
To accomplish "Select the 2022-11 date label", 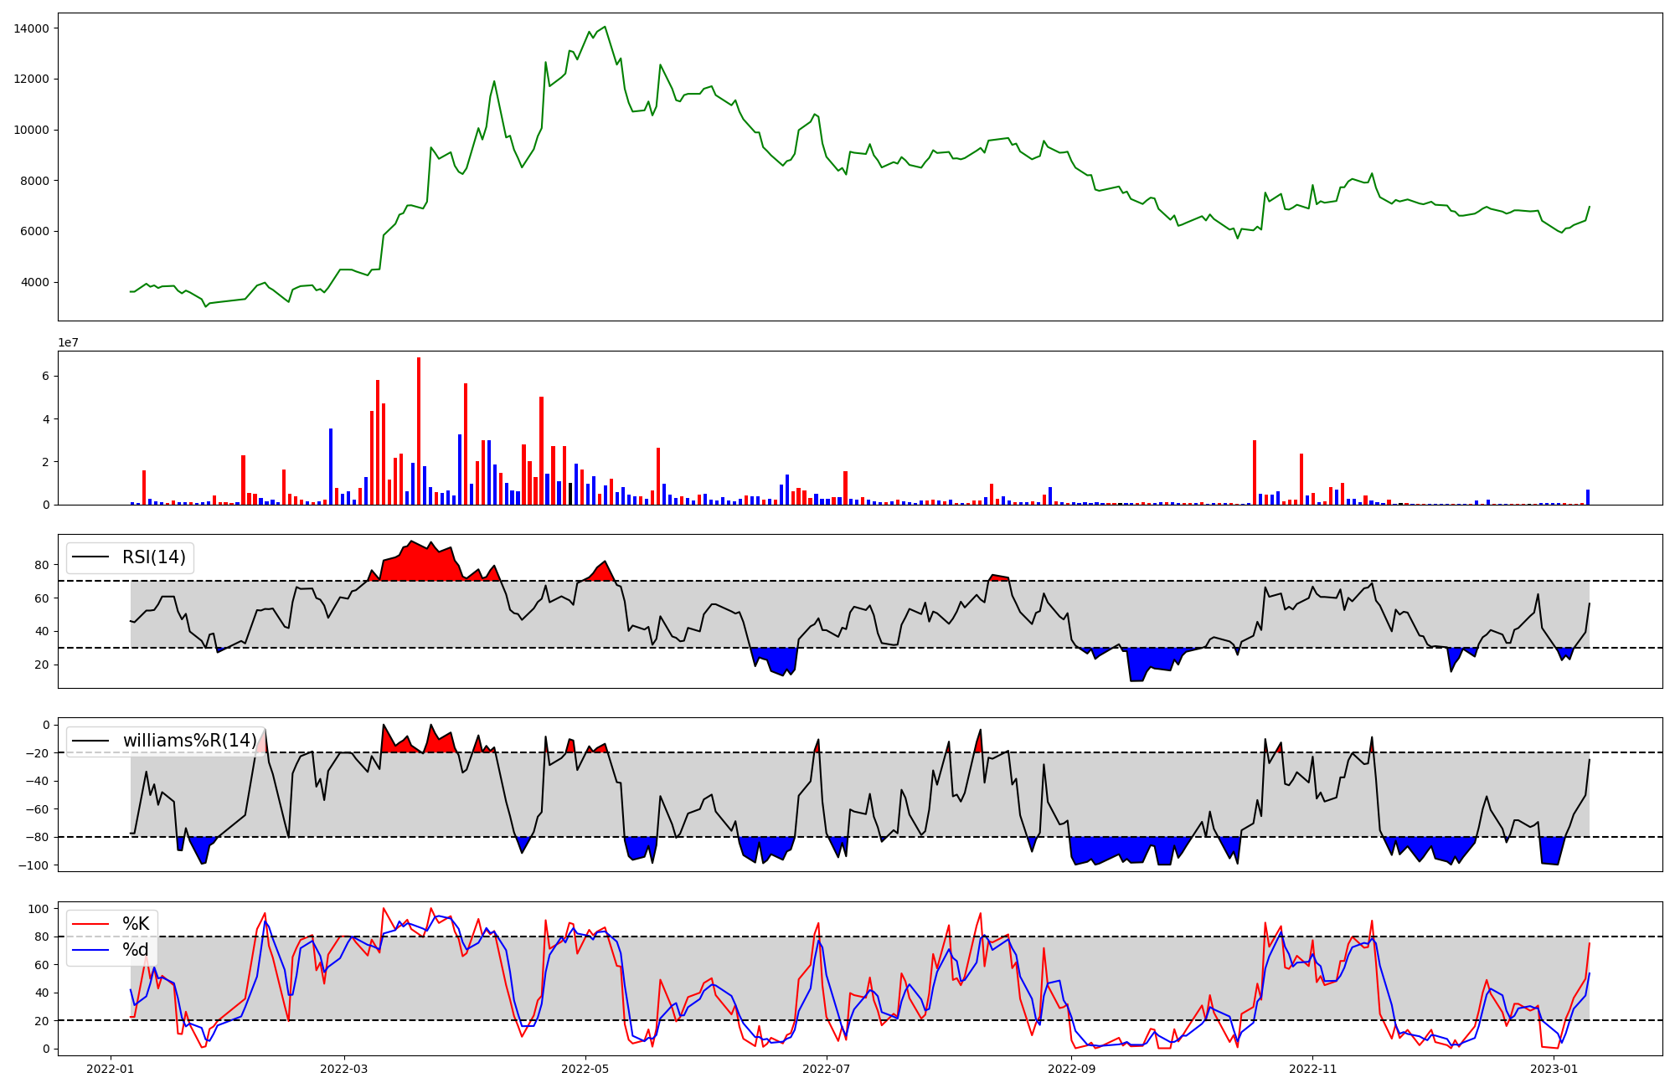I will tap(1312, 1069).
